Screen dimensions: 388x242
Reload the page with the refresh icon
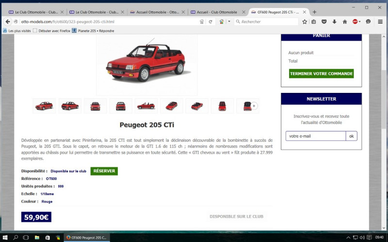pyautogui.click(x=210, y=22)
